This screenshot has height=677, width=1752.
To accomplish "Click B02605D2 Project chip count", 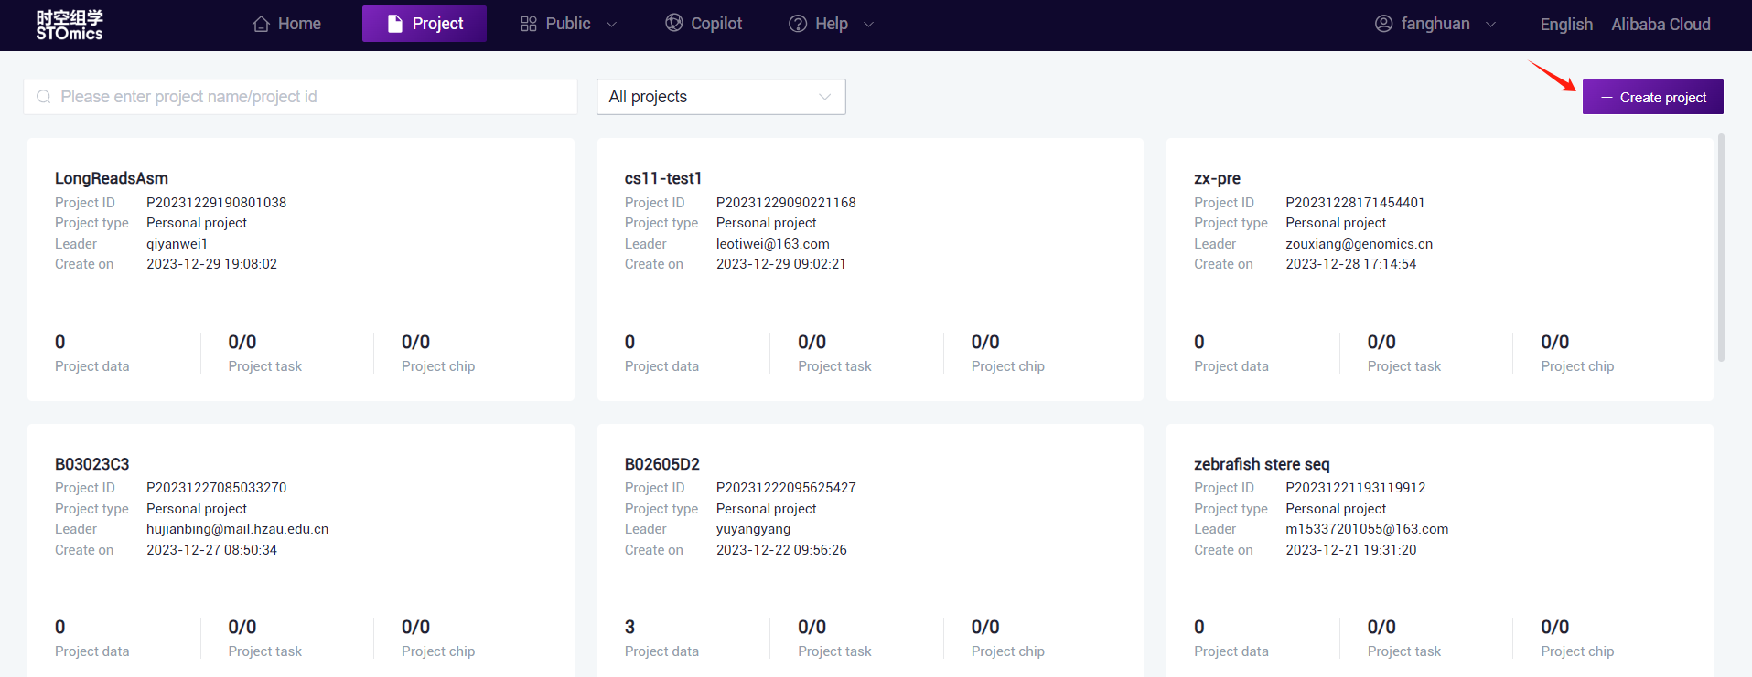I will tap(985, 627).
